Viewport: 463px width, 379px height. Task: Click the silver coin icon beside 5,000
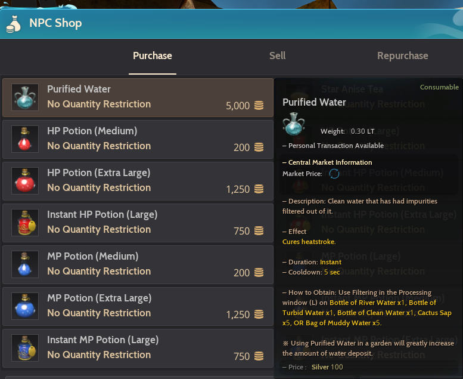tap(259, 106)
